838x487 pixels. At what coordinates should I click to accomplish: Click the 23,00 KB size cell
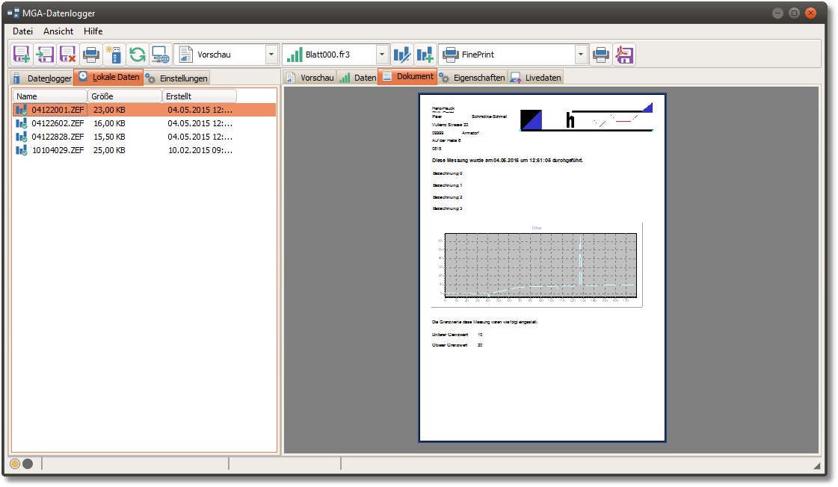pyautogui.click(x=109, y=110)
